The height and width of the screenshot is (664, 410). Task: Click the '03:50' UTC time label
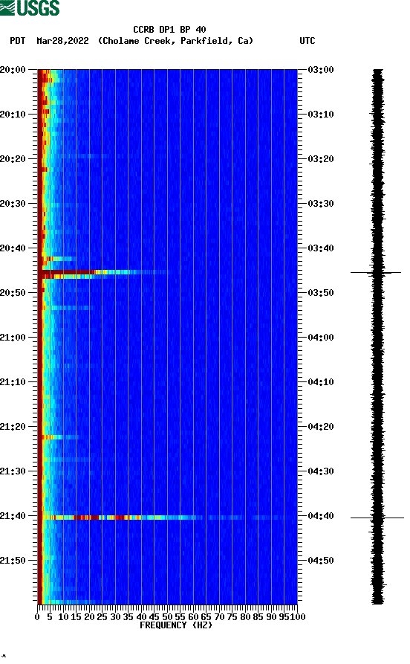tap(321, 293)
